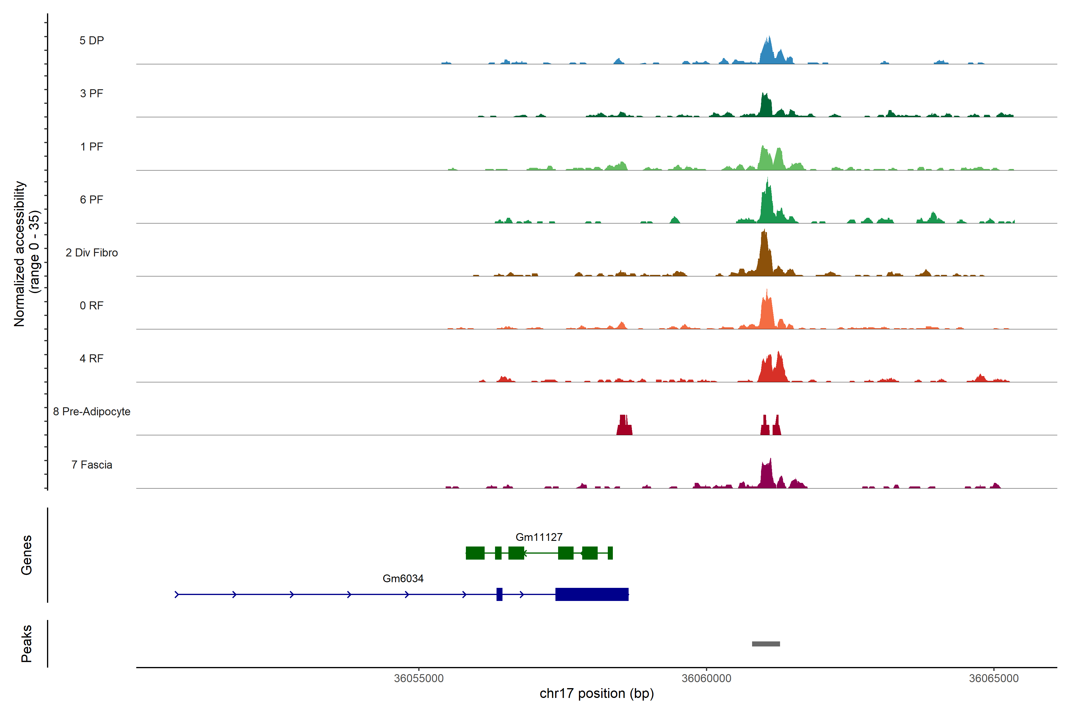Click the gray peak region bar
1071x714 pixels.
765,644
